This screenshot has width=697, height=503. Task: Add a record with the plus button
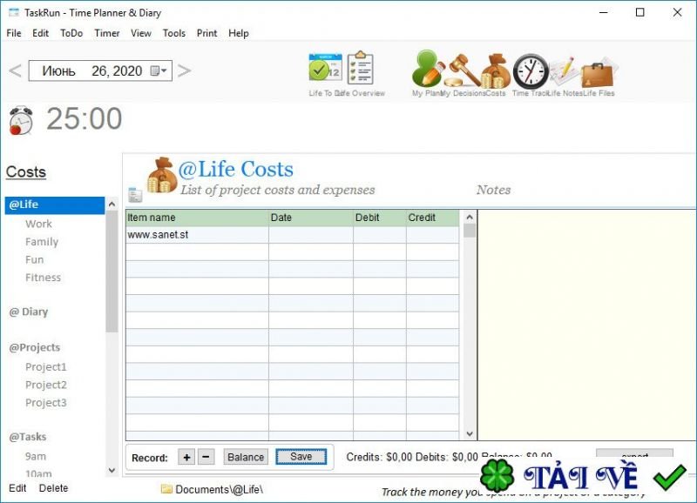point(186,457)
